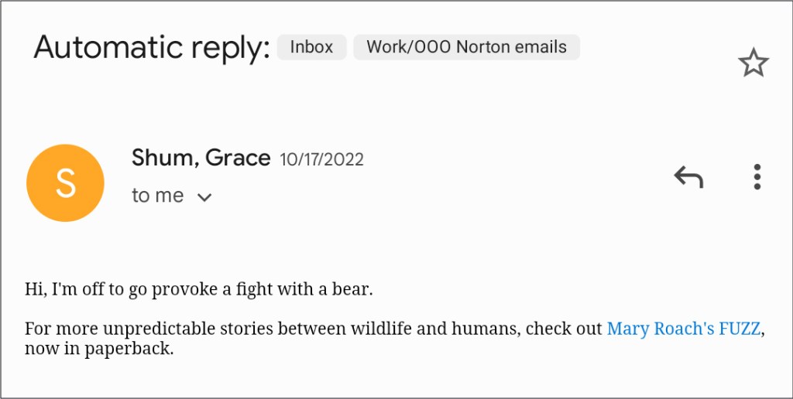Click 'check out' in the message body
The width and height of the screenshot is (793, 399).
point(564,329)
